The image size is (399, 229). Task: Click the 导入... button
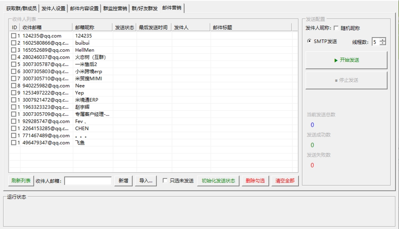pos(146,181)
